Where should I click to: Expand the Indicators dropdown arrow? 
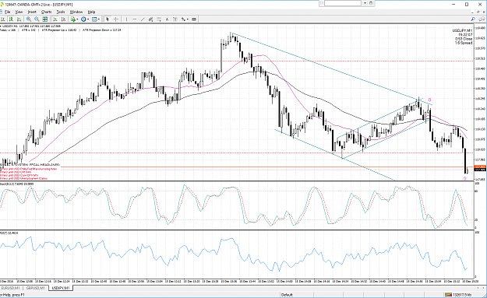[77, 19]
